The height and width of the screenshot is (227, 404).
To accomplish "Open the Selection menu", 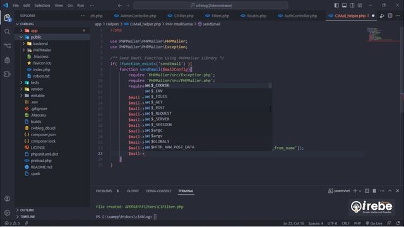I will [42, 6].
